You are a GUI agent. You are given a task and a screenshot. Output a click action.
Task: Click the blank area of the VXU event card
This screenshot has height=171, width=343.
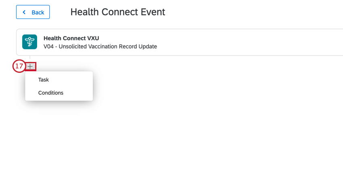[241, 42]
